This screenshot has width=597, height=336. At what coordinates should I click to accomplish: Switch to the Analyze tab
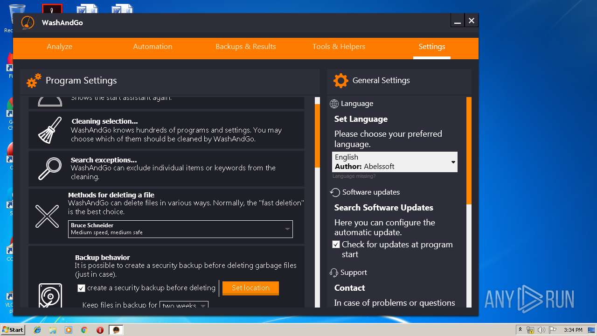coord(60,47)
